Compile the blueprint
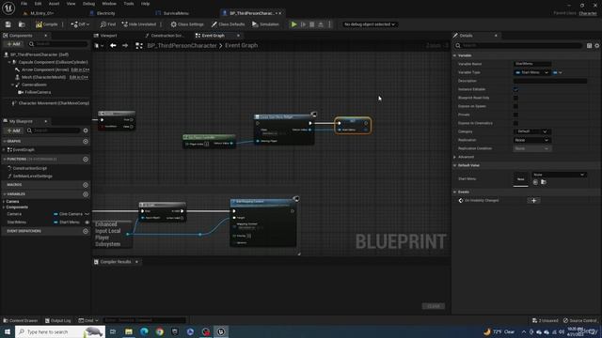The image size is (602, 338). coord(46,24)
